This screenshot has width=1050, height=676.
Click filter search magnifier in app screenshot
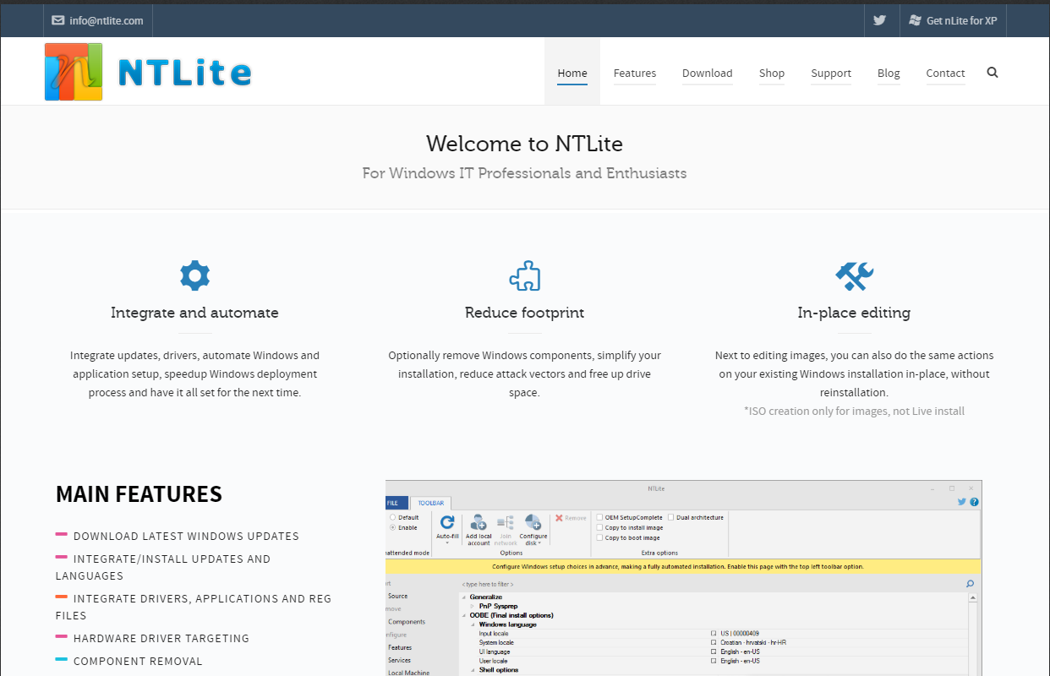click(970, 584)
